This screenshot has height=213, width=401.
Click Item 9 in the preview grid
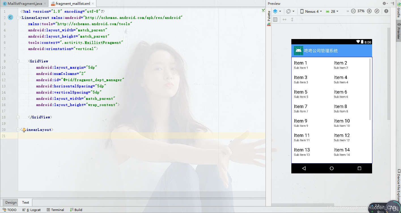[x=301, y=123]
